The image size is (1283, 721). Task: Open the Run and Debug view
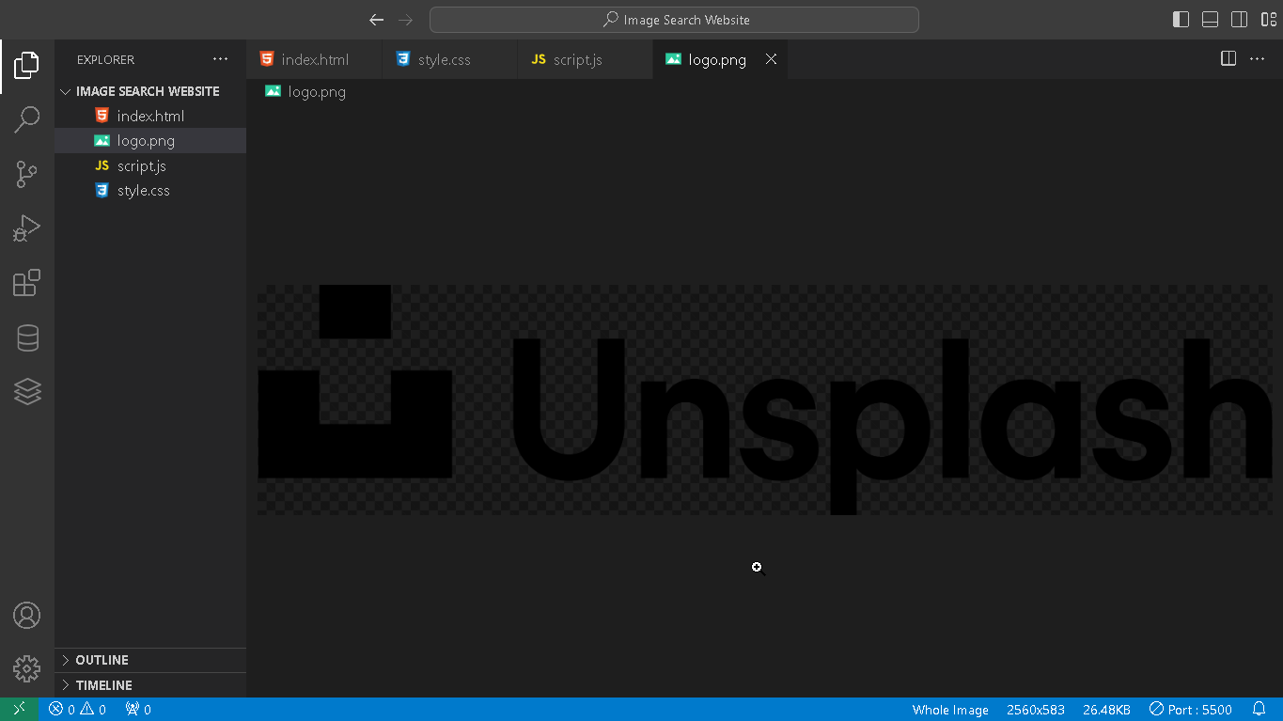tap(26, 228)
